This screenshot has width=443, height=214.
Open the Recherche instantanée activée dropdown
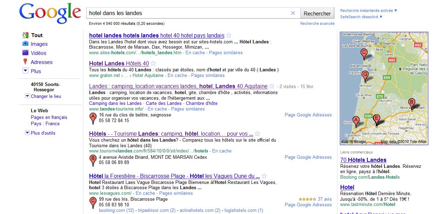(x=369, y=10)
